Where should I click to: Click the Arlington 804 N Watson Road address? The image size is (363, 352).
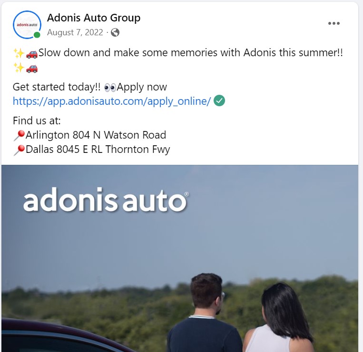coord(96,135)
